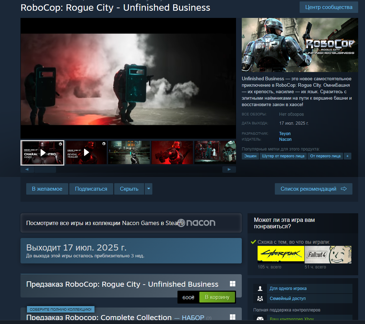Click the release date 17 июл. 2025 г. by ДАТА ВЫХОДА
Image resolution: width=365 pixels, height=324 pixels.
click(x=294, y=123)
